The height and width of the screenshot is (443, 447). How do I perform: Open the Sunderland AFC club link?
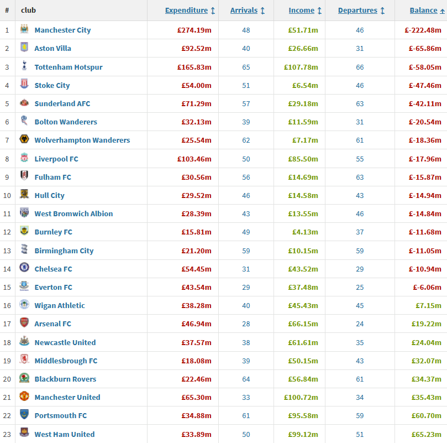tap(62, 103)
